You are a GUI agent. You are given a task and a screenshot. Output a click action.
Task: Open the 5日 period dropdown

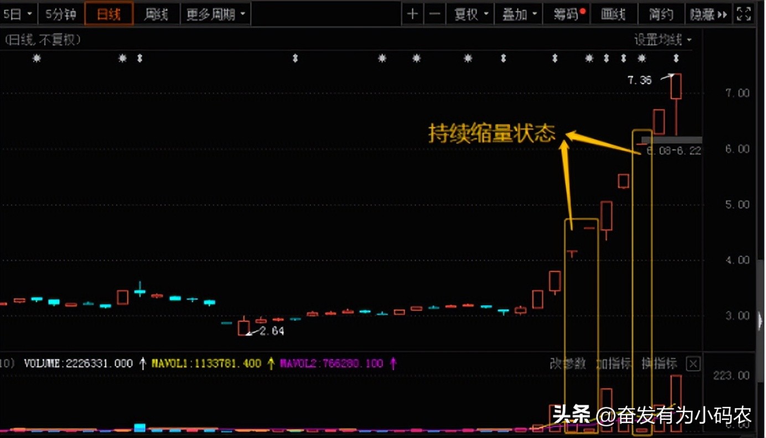17,14
